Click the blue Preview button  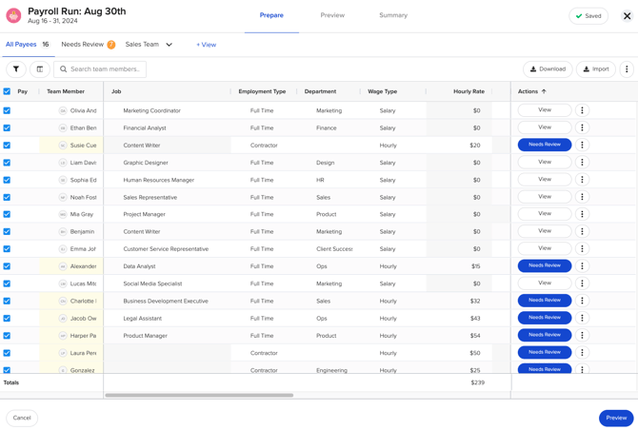[615, 418]
